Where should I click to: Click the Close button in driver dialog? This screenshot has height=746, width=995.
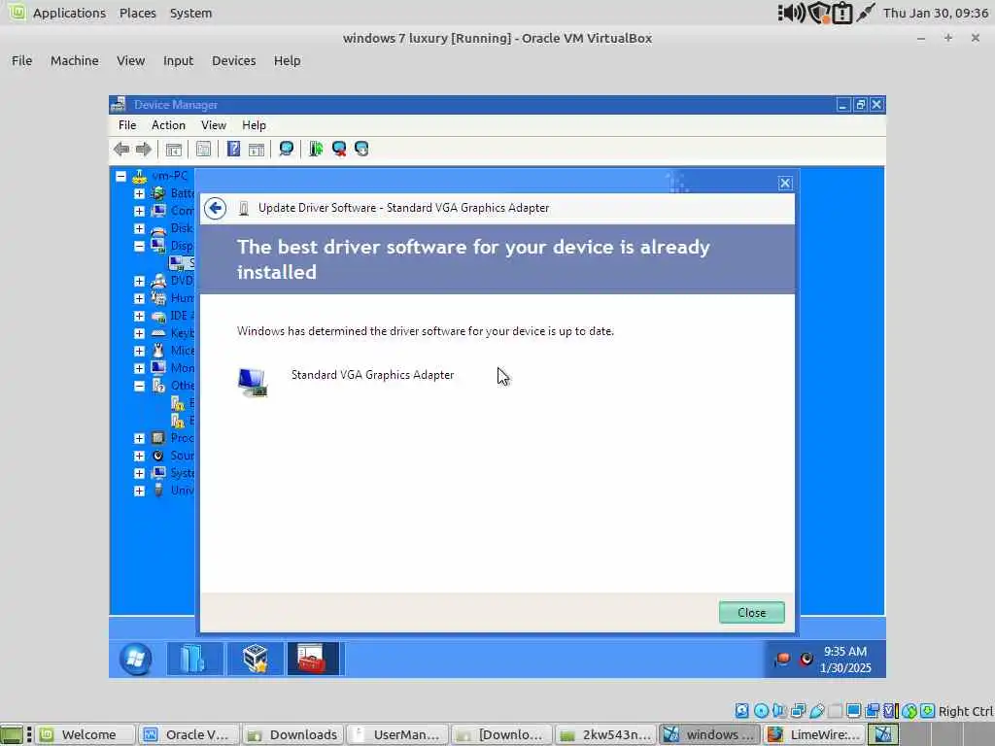751,612
